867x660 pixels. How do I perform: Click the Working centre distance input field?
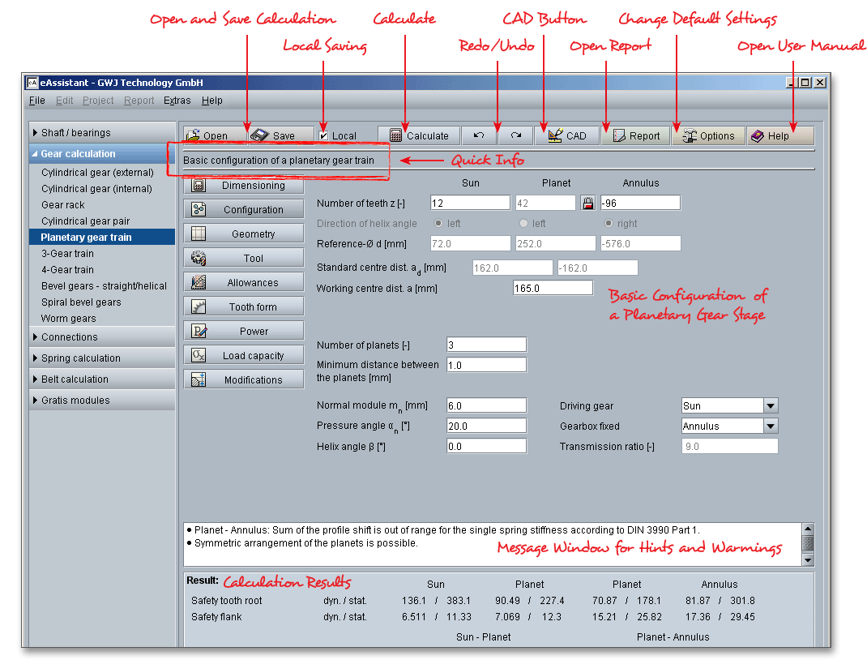(553, 288)
